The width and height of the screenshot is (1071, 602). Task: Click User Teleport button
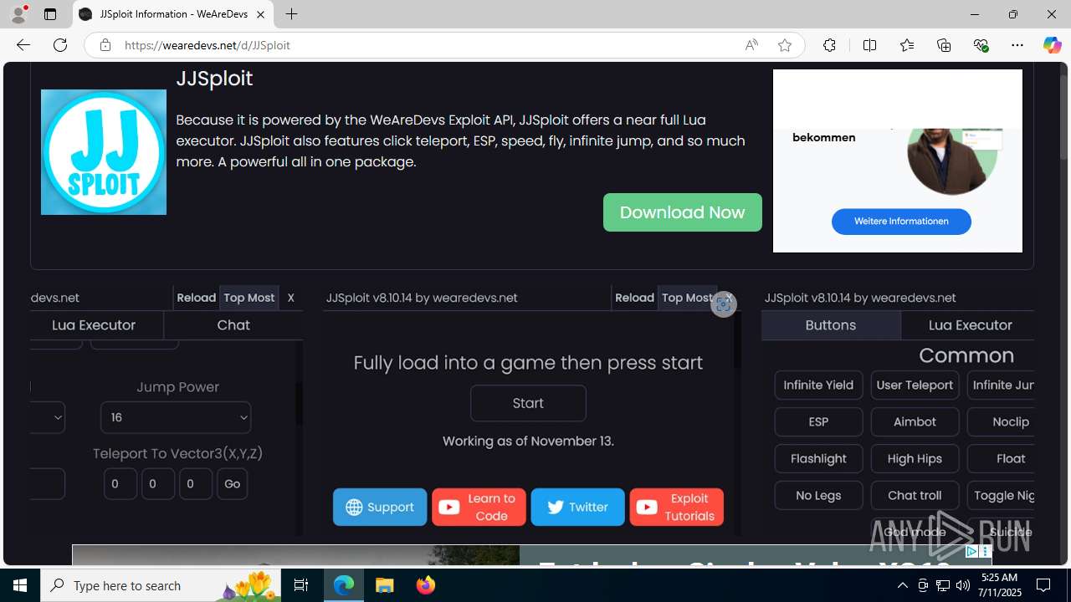pyautogui.click(x=915, y=385)
